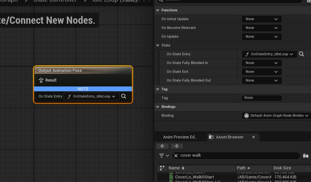The image size is (311, 182).
Task: Sort assets by the Name column
Action: tap(201, 168)
